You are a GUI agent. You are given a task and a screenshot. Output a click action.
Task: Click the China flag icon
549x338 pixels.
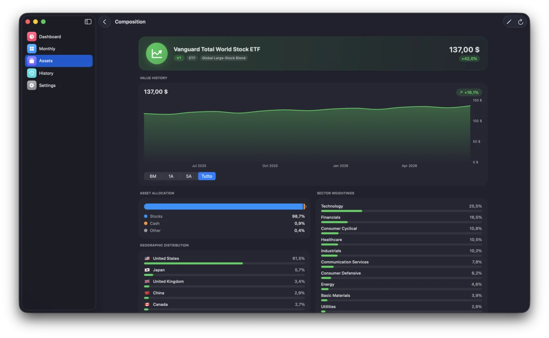[147, 293]
